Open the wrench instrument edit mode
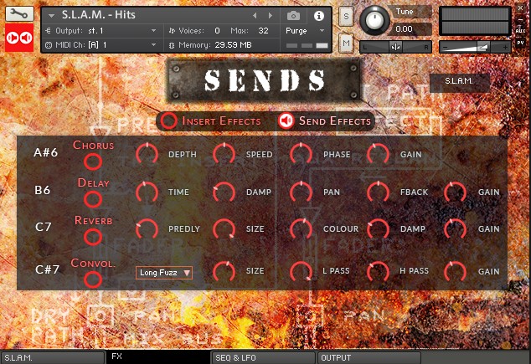Screen dimensions: 531x364 [x=19, y=13]
